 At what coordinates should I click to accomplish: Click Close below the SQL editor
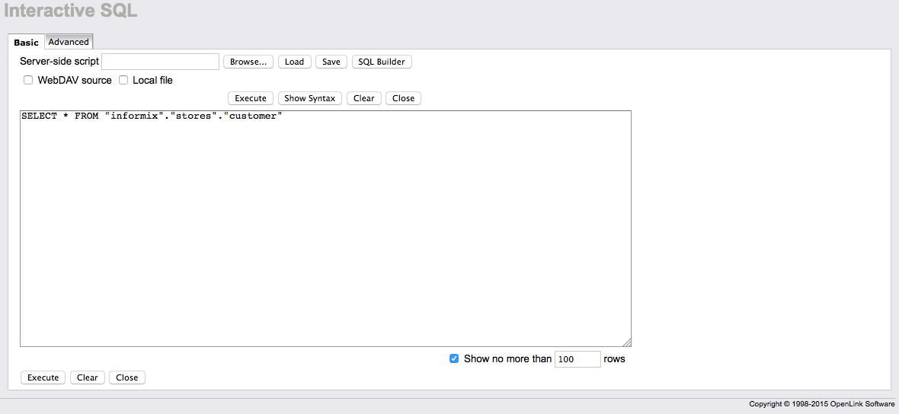[x=126, y=377]
